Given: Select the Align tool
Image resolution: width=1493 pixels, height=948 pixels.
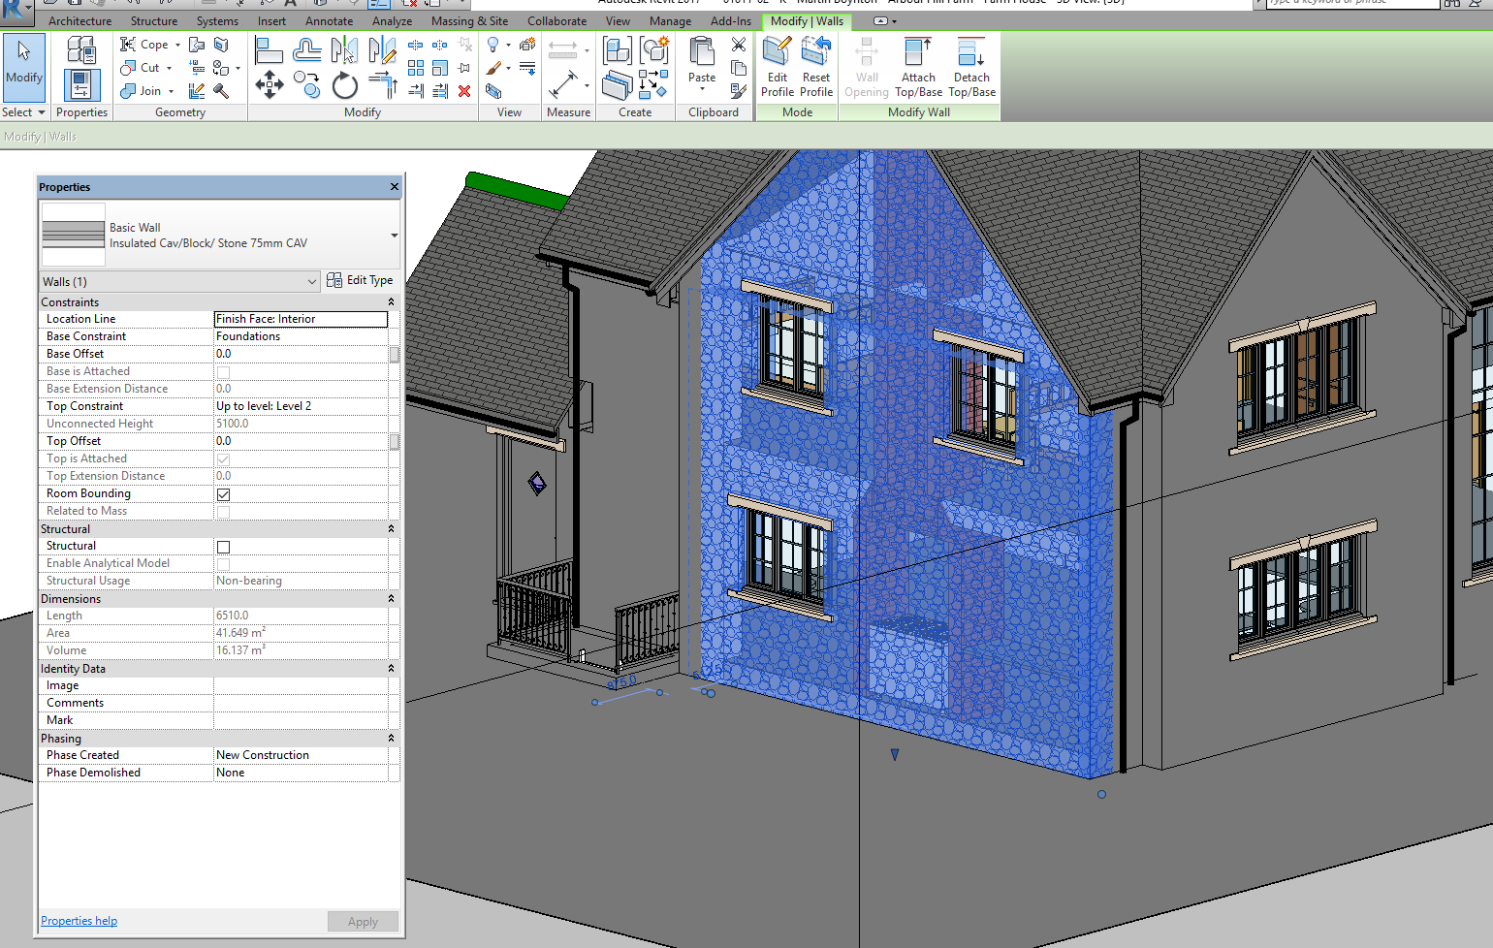Looking at the screenshot, I should click(269, 49).
